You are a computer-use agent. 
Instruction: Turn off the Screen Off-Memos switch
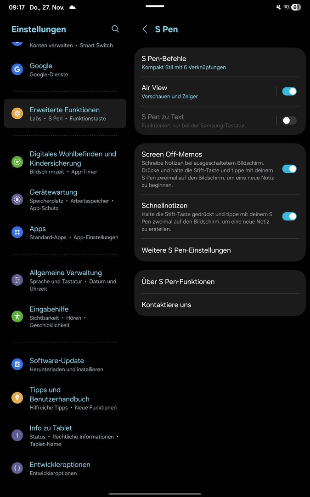coord(289,169)
